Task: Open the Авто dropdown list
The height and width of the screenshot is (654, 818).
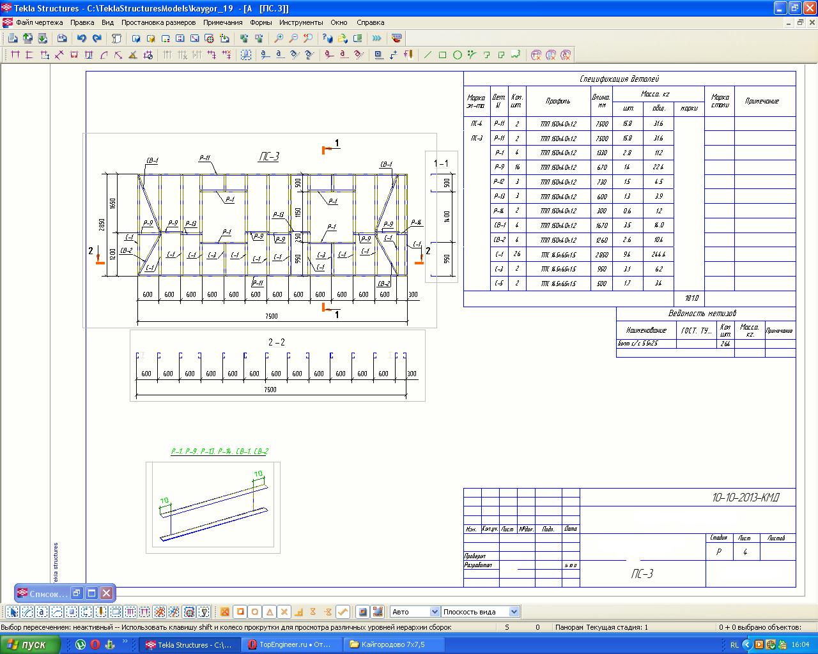Action: pos(435,612)
